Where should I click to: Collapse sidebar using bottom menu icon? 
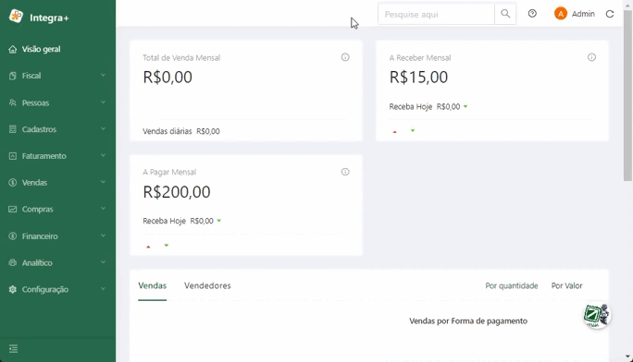click(13, 349)
